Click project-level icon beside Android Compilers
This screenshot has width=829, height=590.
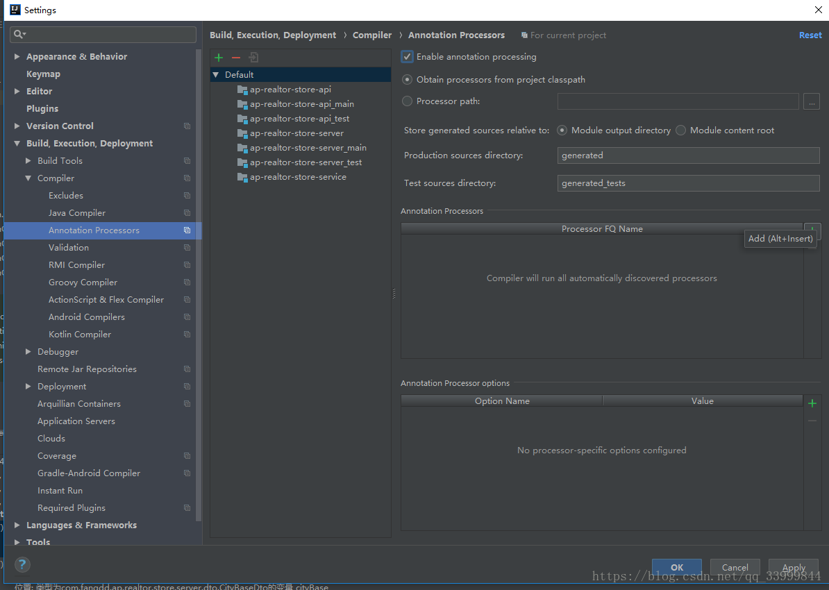(x=187, y=317)
